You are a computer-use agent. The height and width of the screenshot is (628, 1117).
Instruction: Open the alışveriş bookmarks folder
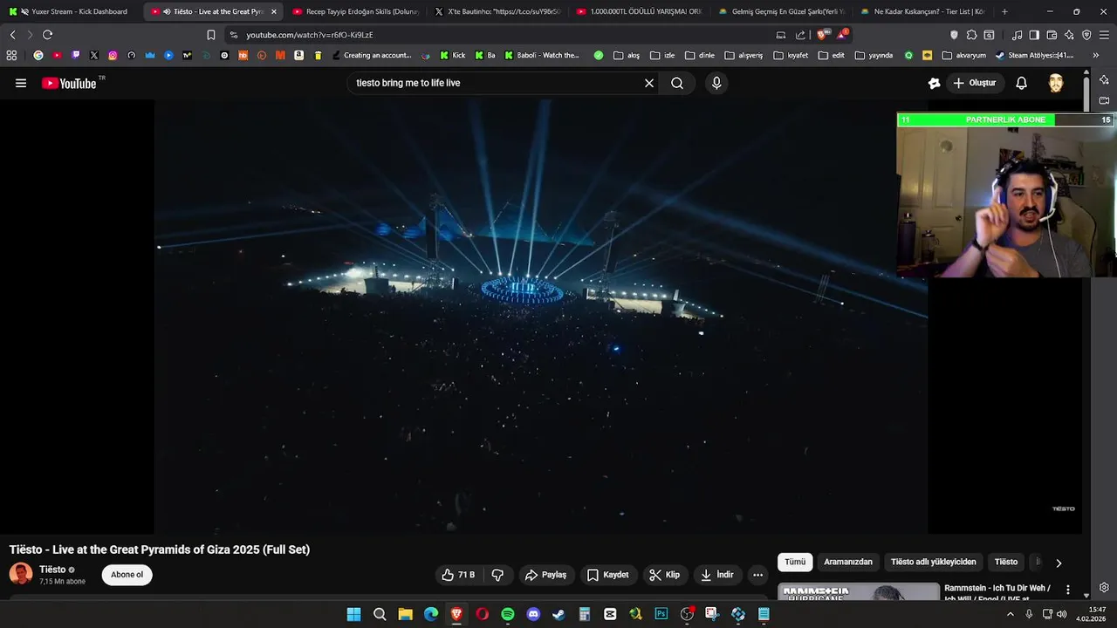744,55
